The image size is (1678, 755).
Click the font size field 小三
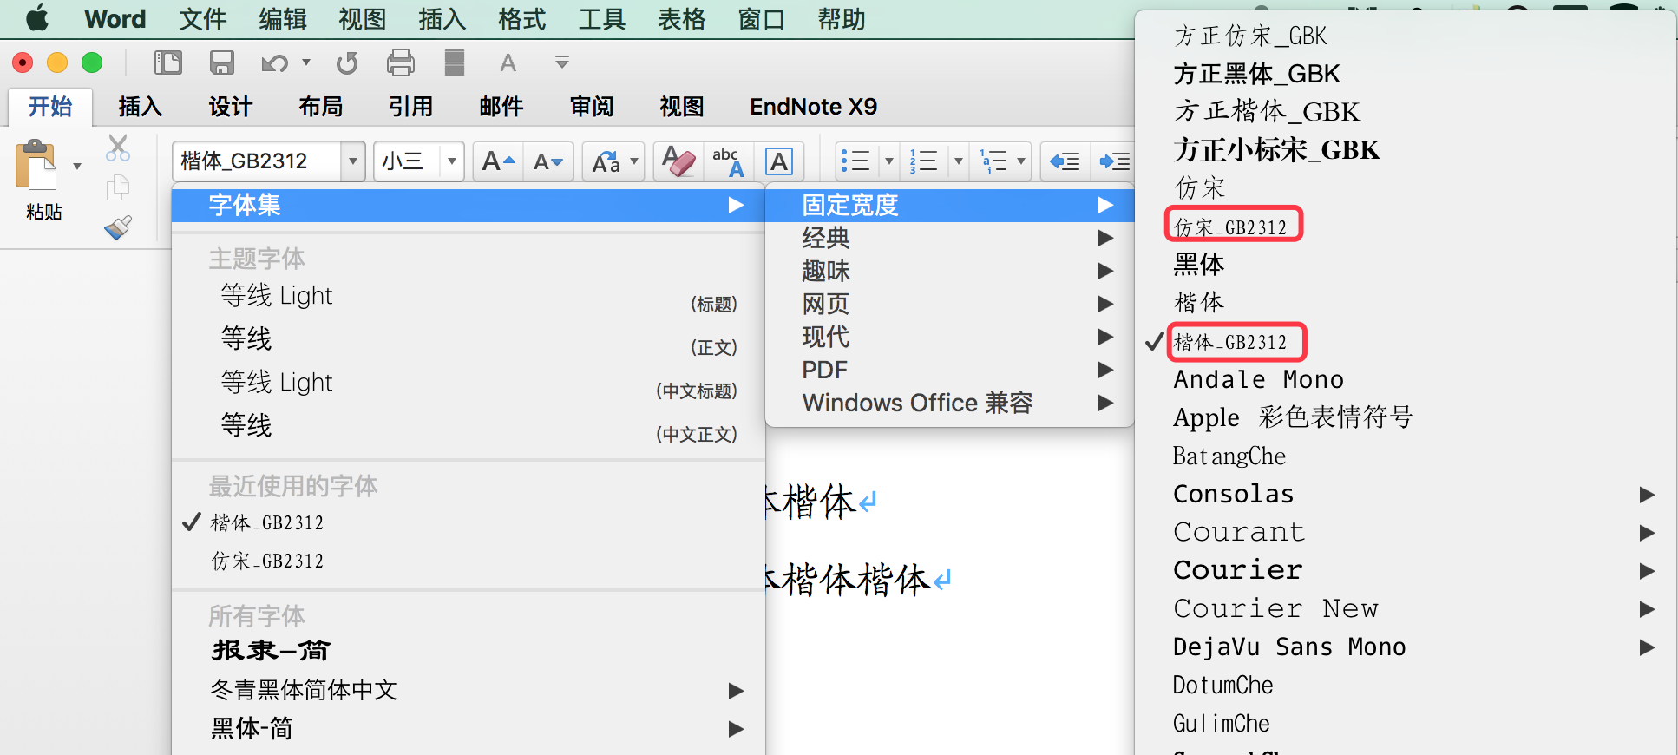click(x=409, y=161)
